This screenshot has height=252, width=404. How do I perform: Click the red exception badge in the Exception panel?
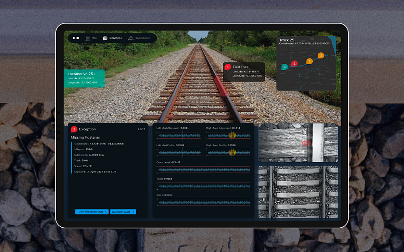(x=73, y=129)
